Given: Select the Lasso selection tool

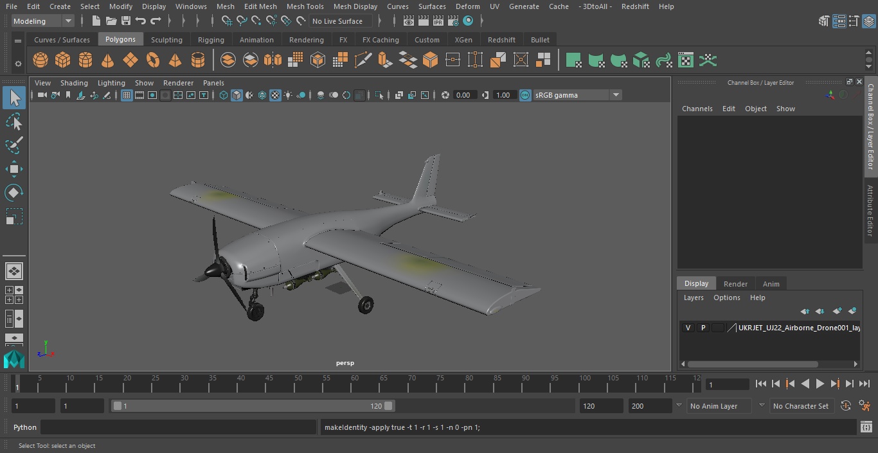Looking at the screenshot, I should point(13,122).
